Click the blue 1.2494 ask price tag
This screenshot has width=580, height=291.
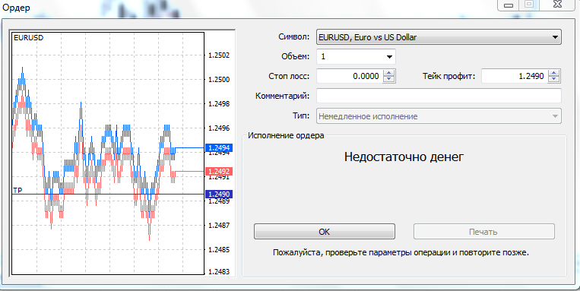click(219, 148)
